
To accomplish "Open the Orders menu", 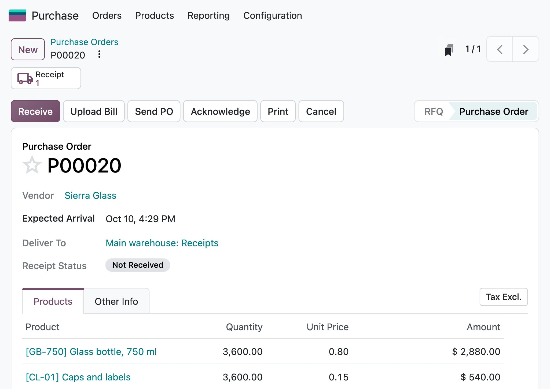I will 107,16.
